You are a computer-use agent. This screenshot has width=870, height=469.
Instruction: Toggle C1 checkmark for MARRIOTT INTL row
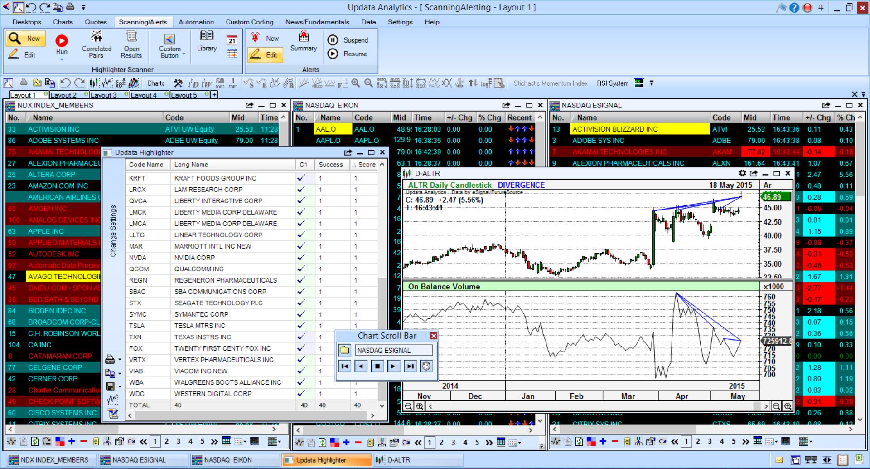pyautogui.click(x=301, y=246)
